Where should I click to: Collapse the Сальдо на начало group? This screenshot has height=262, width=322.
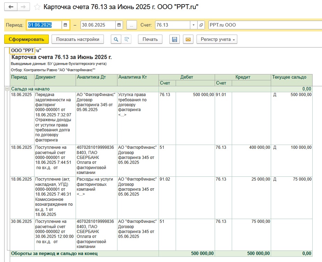coord(7,89)
